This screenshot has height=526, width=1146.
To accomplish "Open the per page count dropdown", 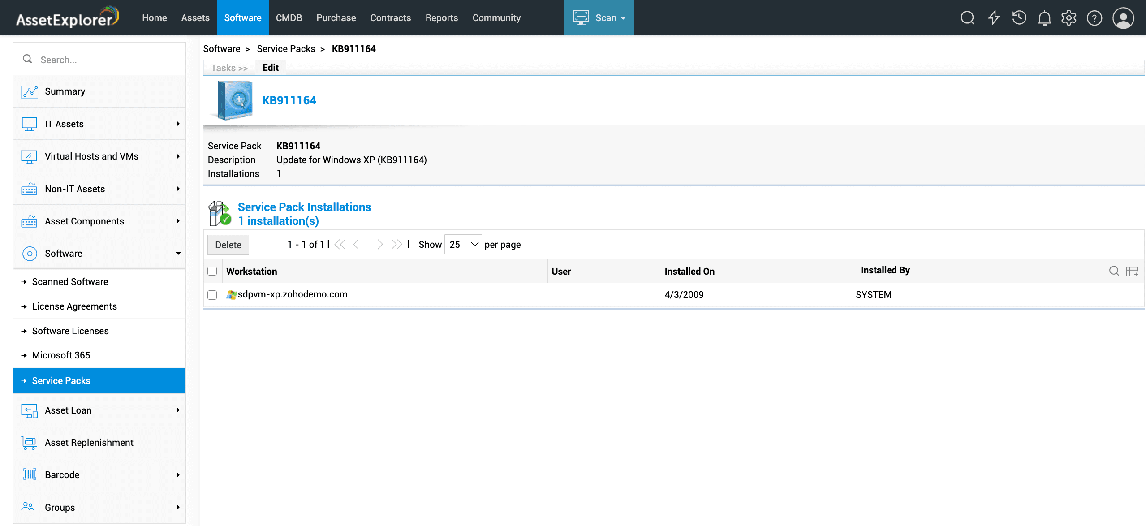I will (463, 245).
